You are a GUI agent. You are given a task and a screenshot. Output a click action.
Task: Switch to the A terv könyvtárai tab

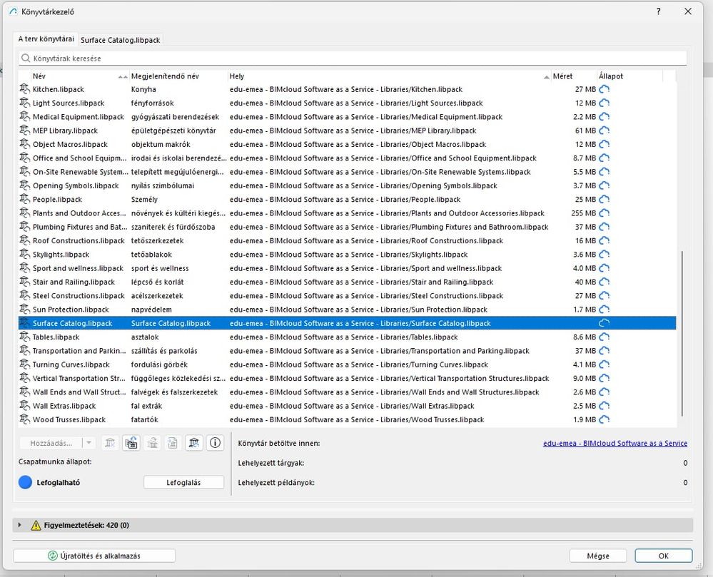46,39
